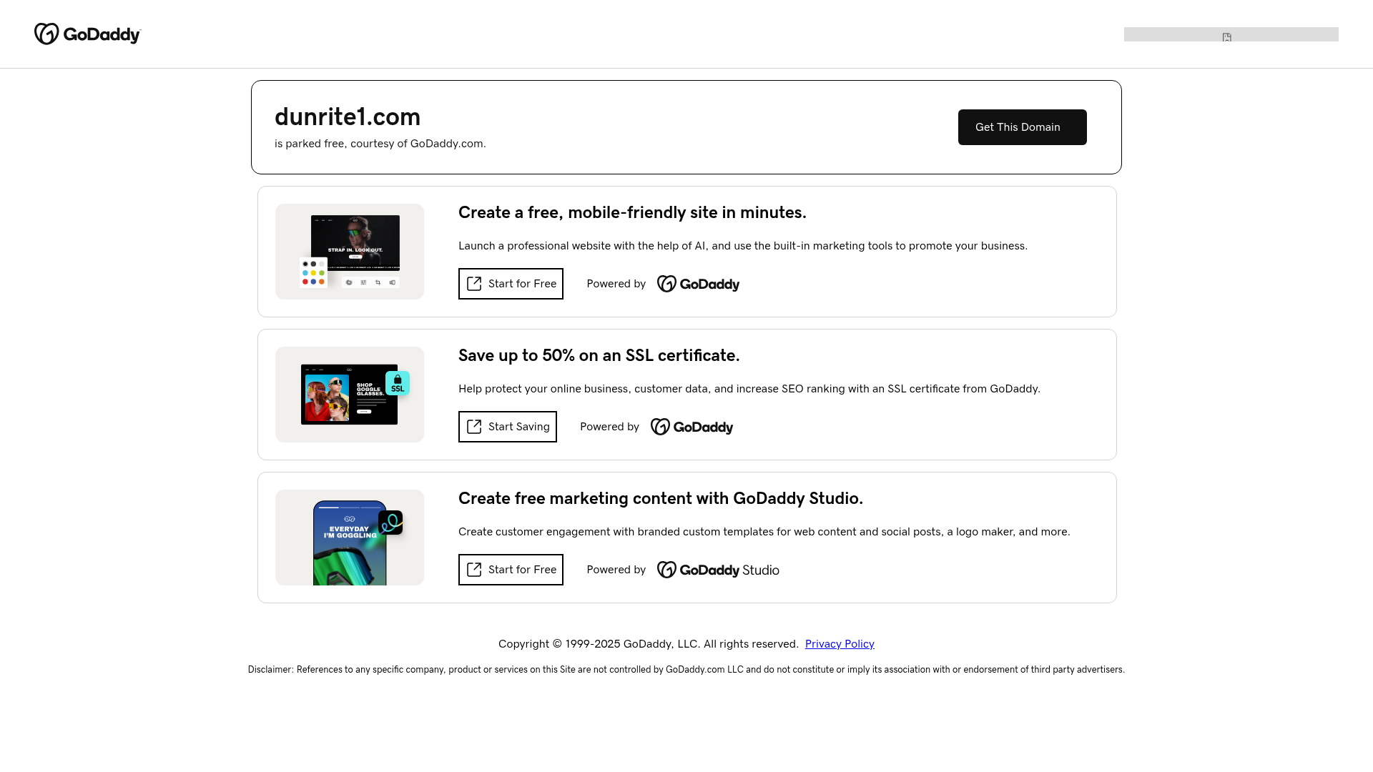Click the color palette swatches in thumbnail
Viewport: 1373px width, 772px height.
pyautogui.click(x=313, y=273)
